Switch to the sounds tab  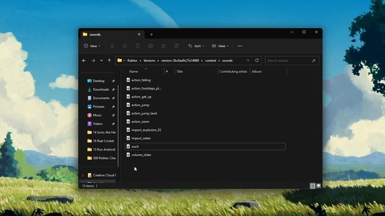tap(112, 35)
